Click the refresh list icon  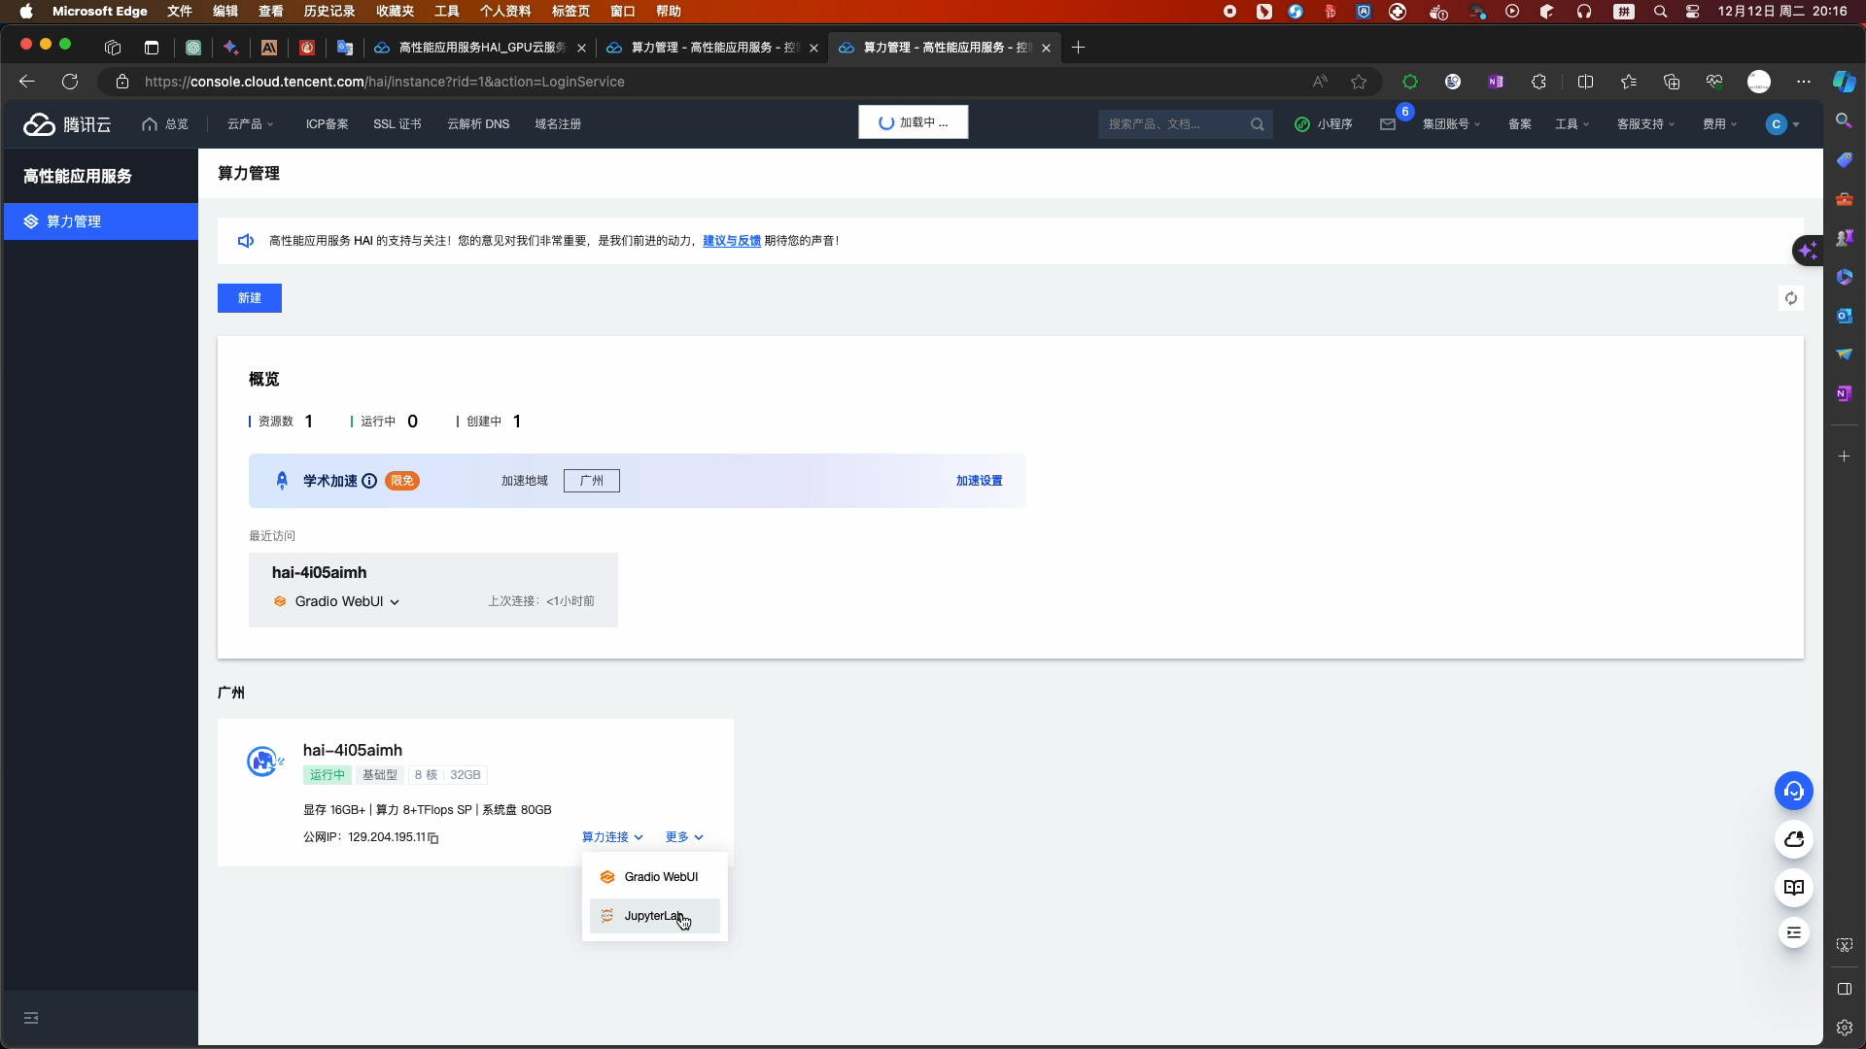click(1790, 298)
